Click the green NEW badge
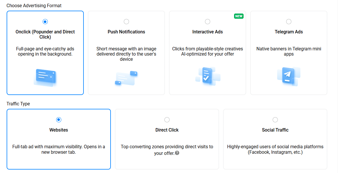 239,16
